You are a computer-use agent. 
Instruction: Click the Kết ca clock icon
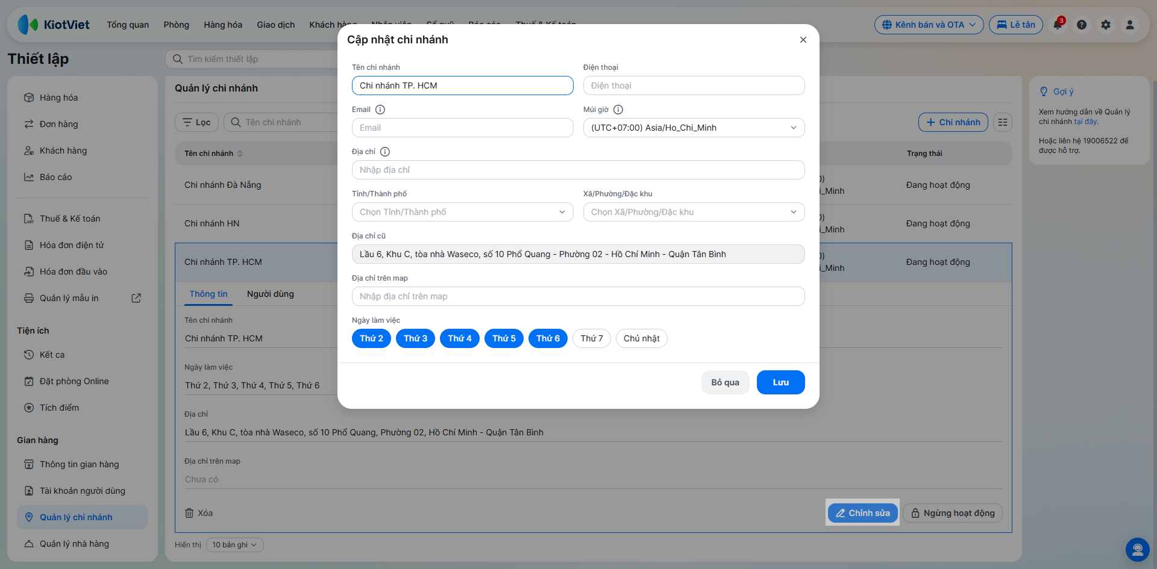click(x=28, y=355)
